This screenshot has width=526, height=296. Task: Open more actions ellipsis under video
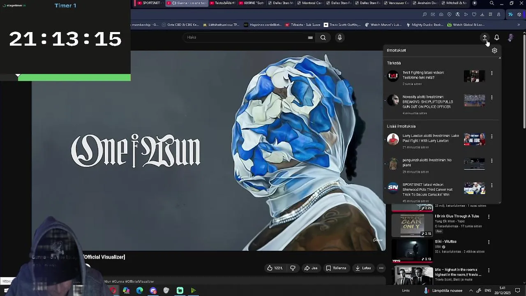(381, 268)
